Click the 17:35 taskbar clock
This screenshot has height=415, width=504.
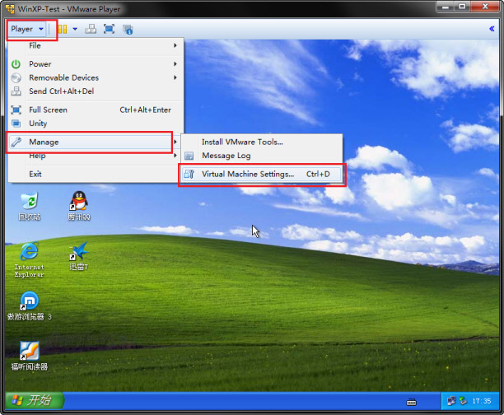pos(482,401)
